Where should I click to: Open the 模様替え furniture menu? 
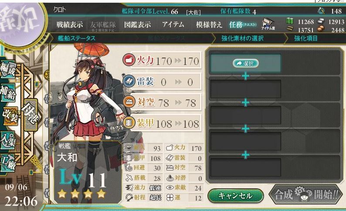click(209, 24)
